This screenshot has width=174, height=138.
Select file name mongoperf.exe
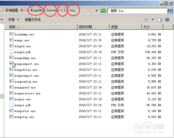click(25, 88)
